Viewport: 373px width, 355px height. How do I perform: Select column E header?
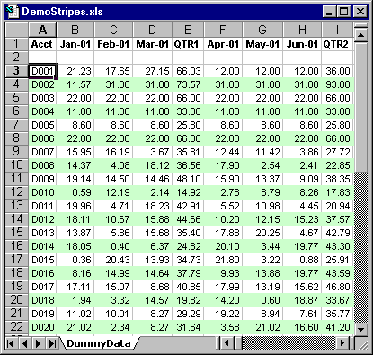pyautogui.click(x=188, y=30)
